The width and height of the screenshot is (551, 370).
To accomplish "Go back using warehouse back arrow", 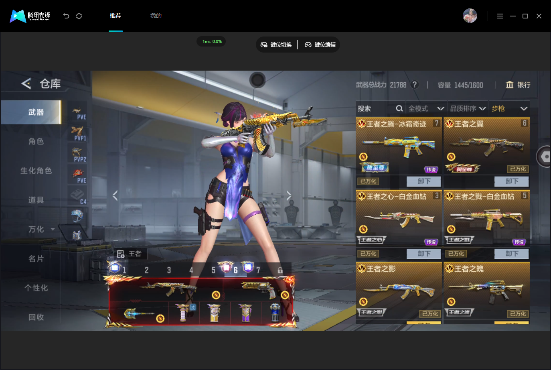I will click(26, 83).
